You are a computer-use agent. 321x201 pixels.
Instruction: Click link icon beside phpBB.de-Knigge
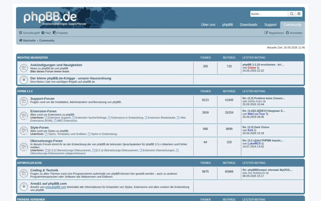coord(24,80)
